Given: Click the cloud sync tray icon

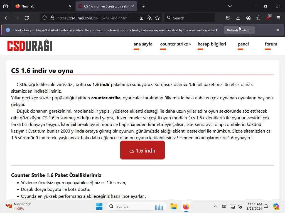Looking at the screenshot, I should tap(224, 206).
